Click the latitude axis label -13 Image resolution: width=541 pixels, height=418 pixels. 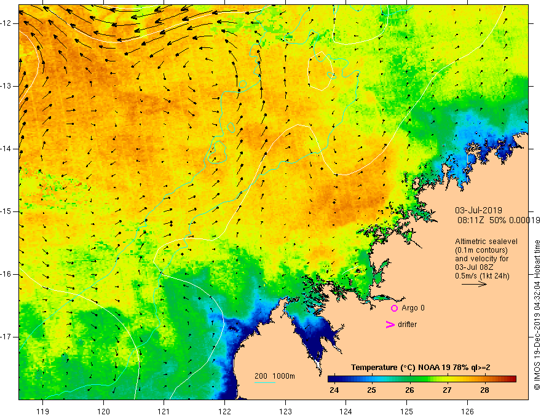(x=6, y=86)
